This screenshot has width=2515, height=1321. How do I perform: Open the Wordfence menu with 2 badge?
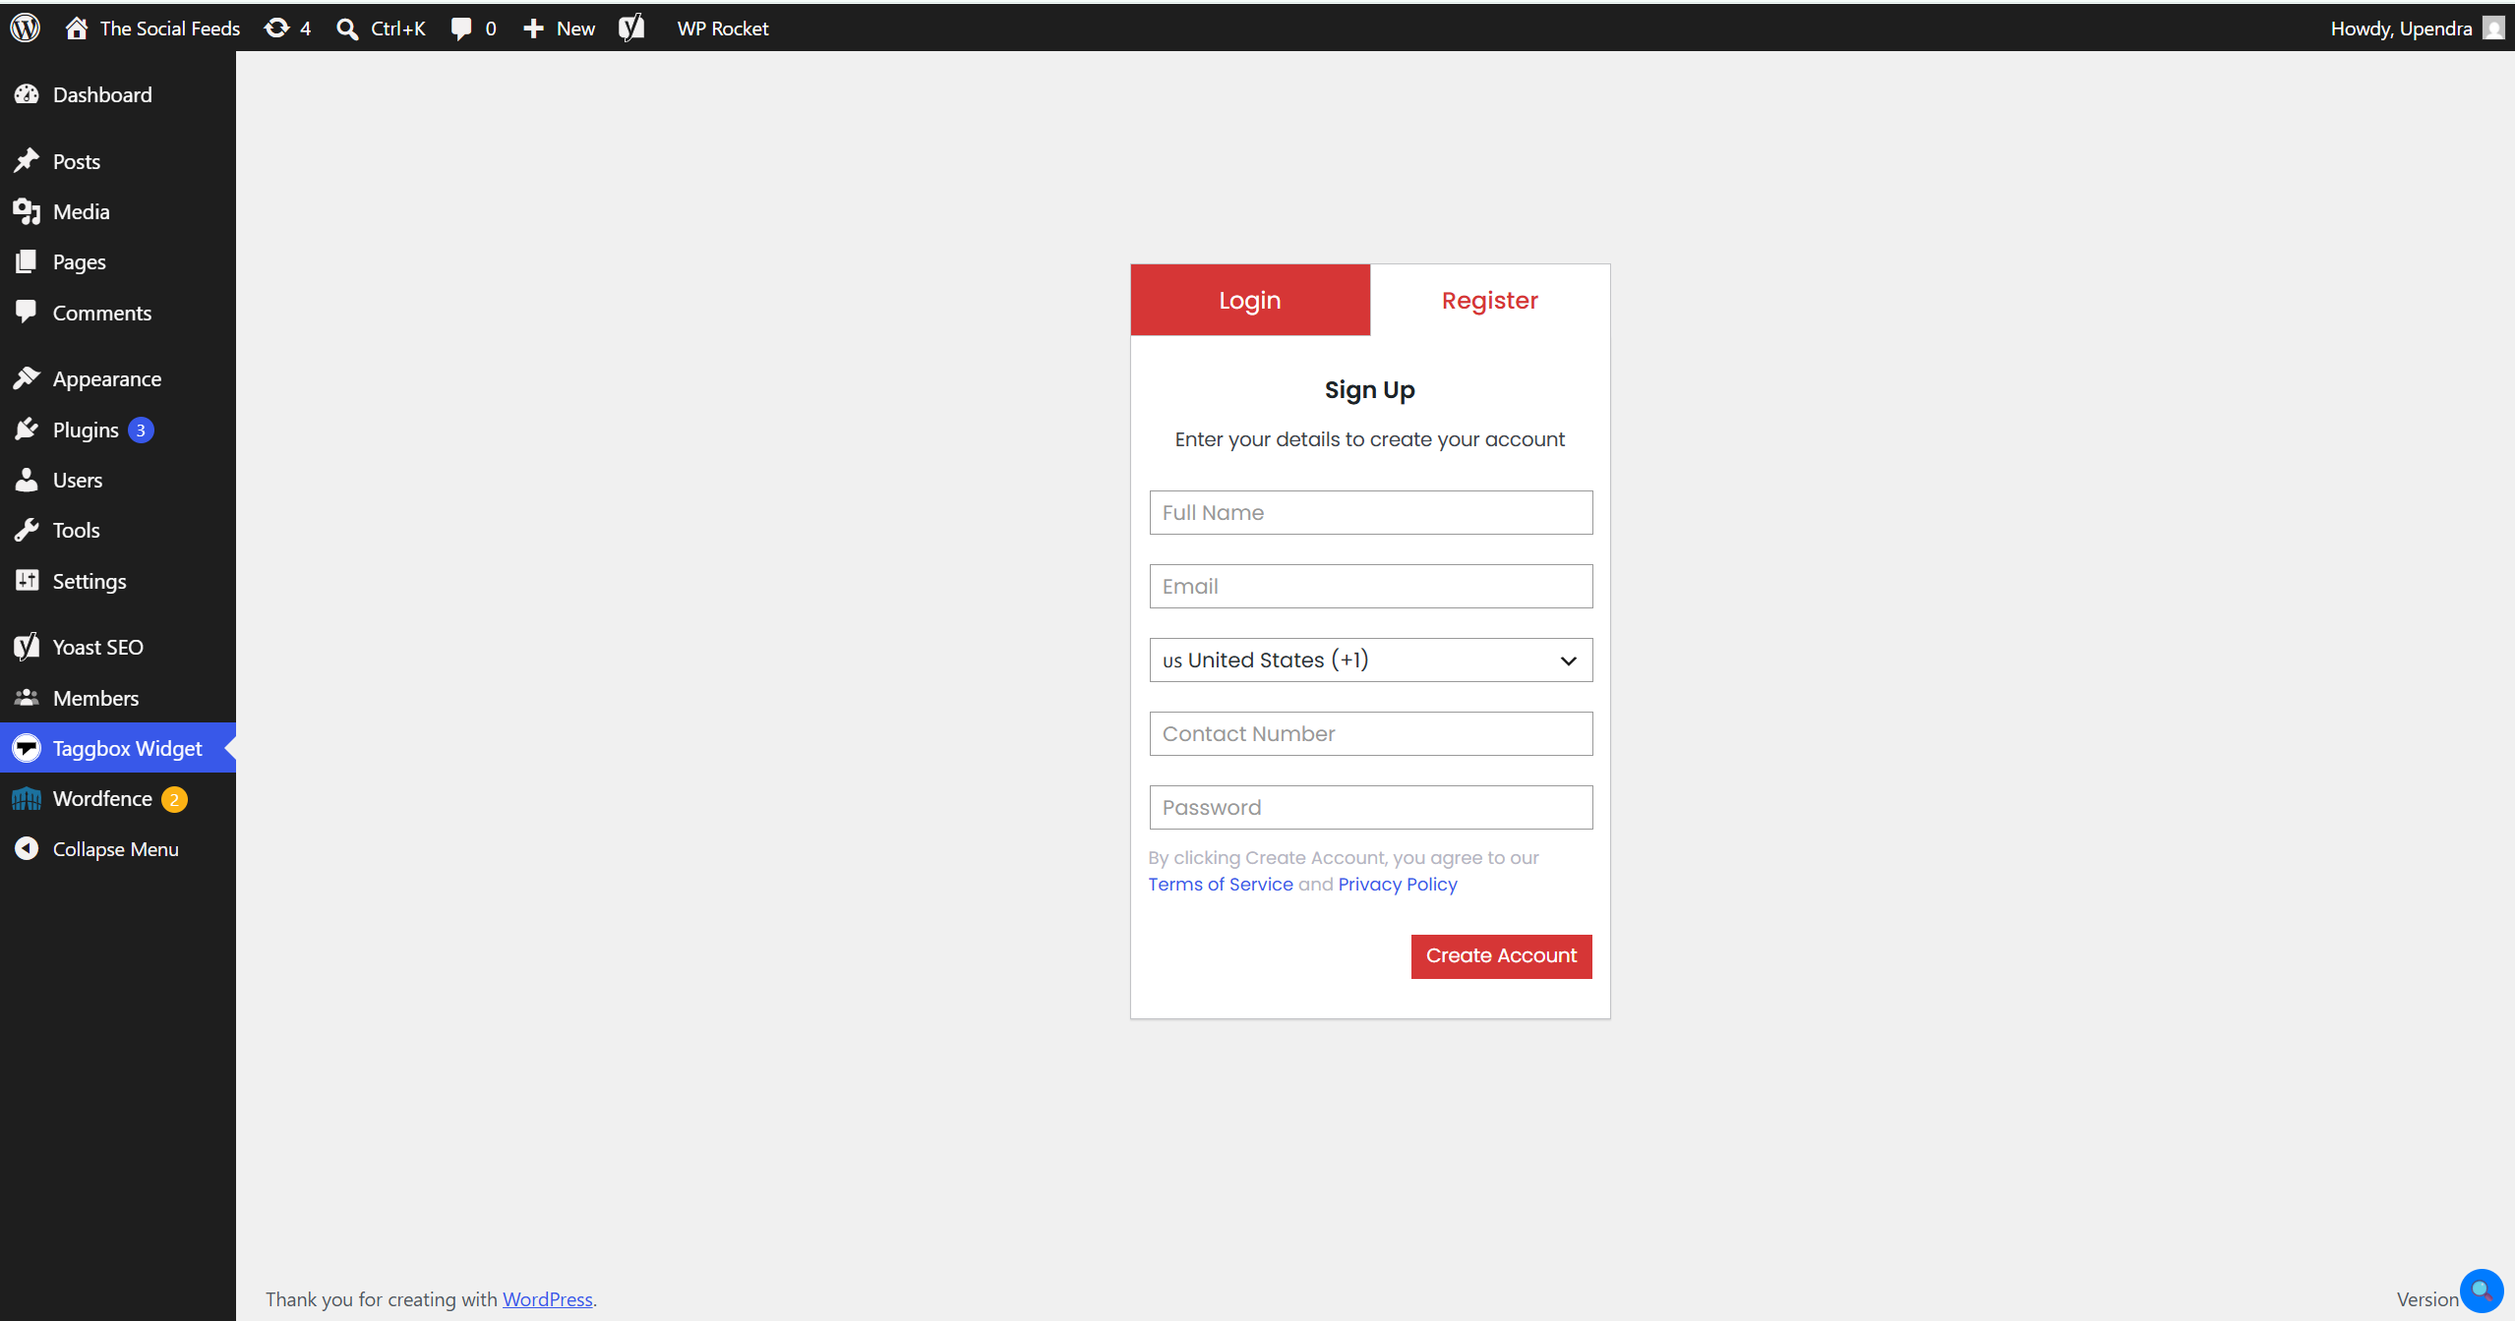(x=118, y=798)
